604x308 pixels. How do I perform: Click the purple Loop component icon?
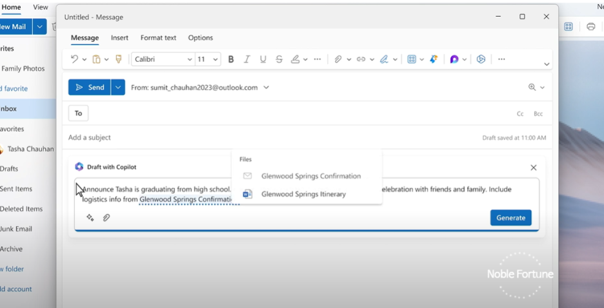(454, 59)
